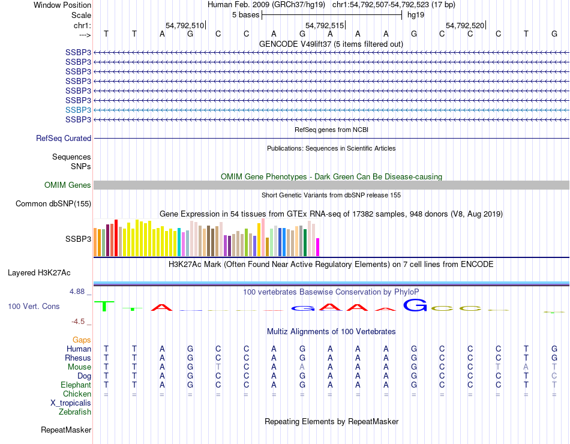The width and height of the screenshot is (570, 444).
Task: Click the 4.88 upper PhyloP scale value
Action: pyautogui.click(x=77, y=291)
